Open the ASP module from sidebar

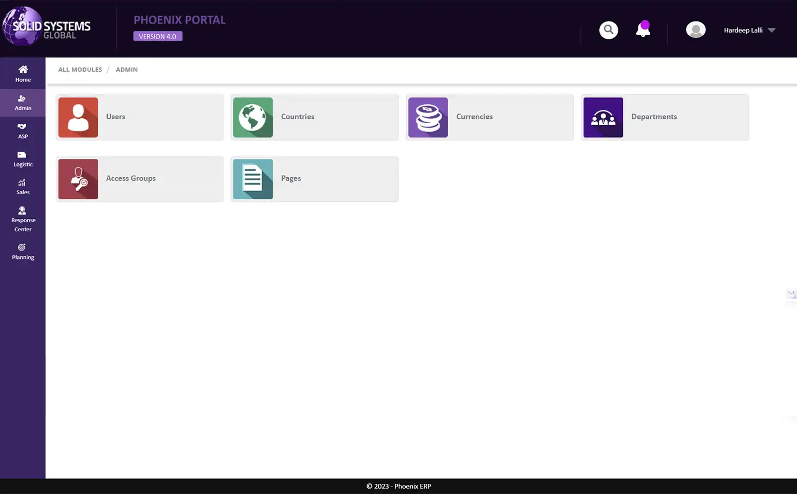pyautogui.click(x=23, y=131)
